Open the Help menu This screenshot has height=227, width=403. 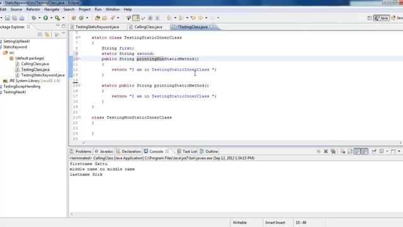pyautogui.click(x=128, y=9)
